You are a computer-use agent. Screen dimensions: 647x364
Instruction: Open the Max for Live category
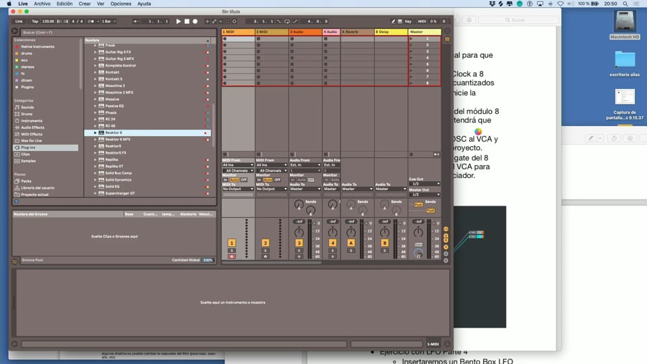pos(32,141)
